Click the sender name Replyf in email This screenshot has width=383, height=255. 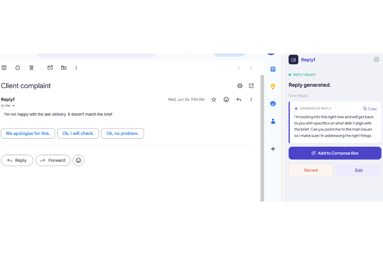point(8,99)
